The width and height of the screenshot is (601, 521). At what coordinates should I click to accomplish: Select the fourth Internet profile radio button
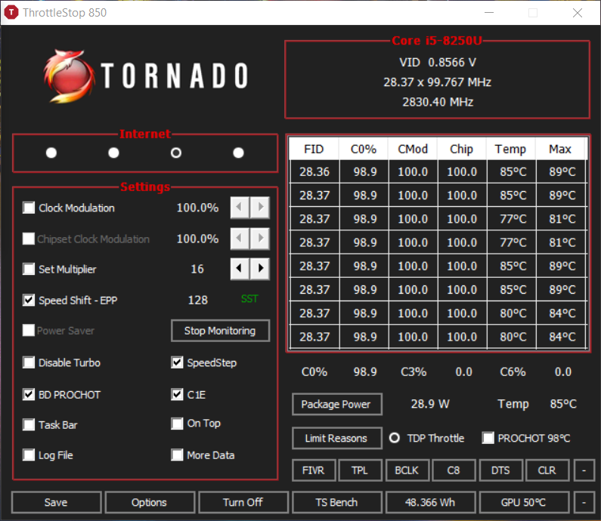point(238,153)
